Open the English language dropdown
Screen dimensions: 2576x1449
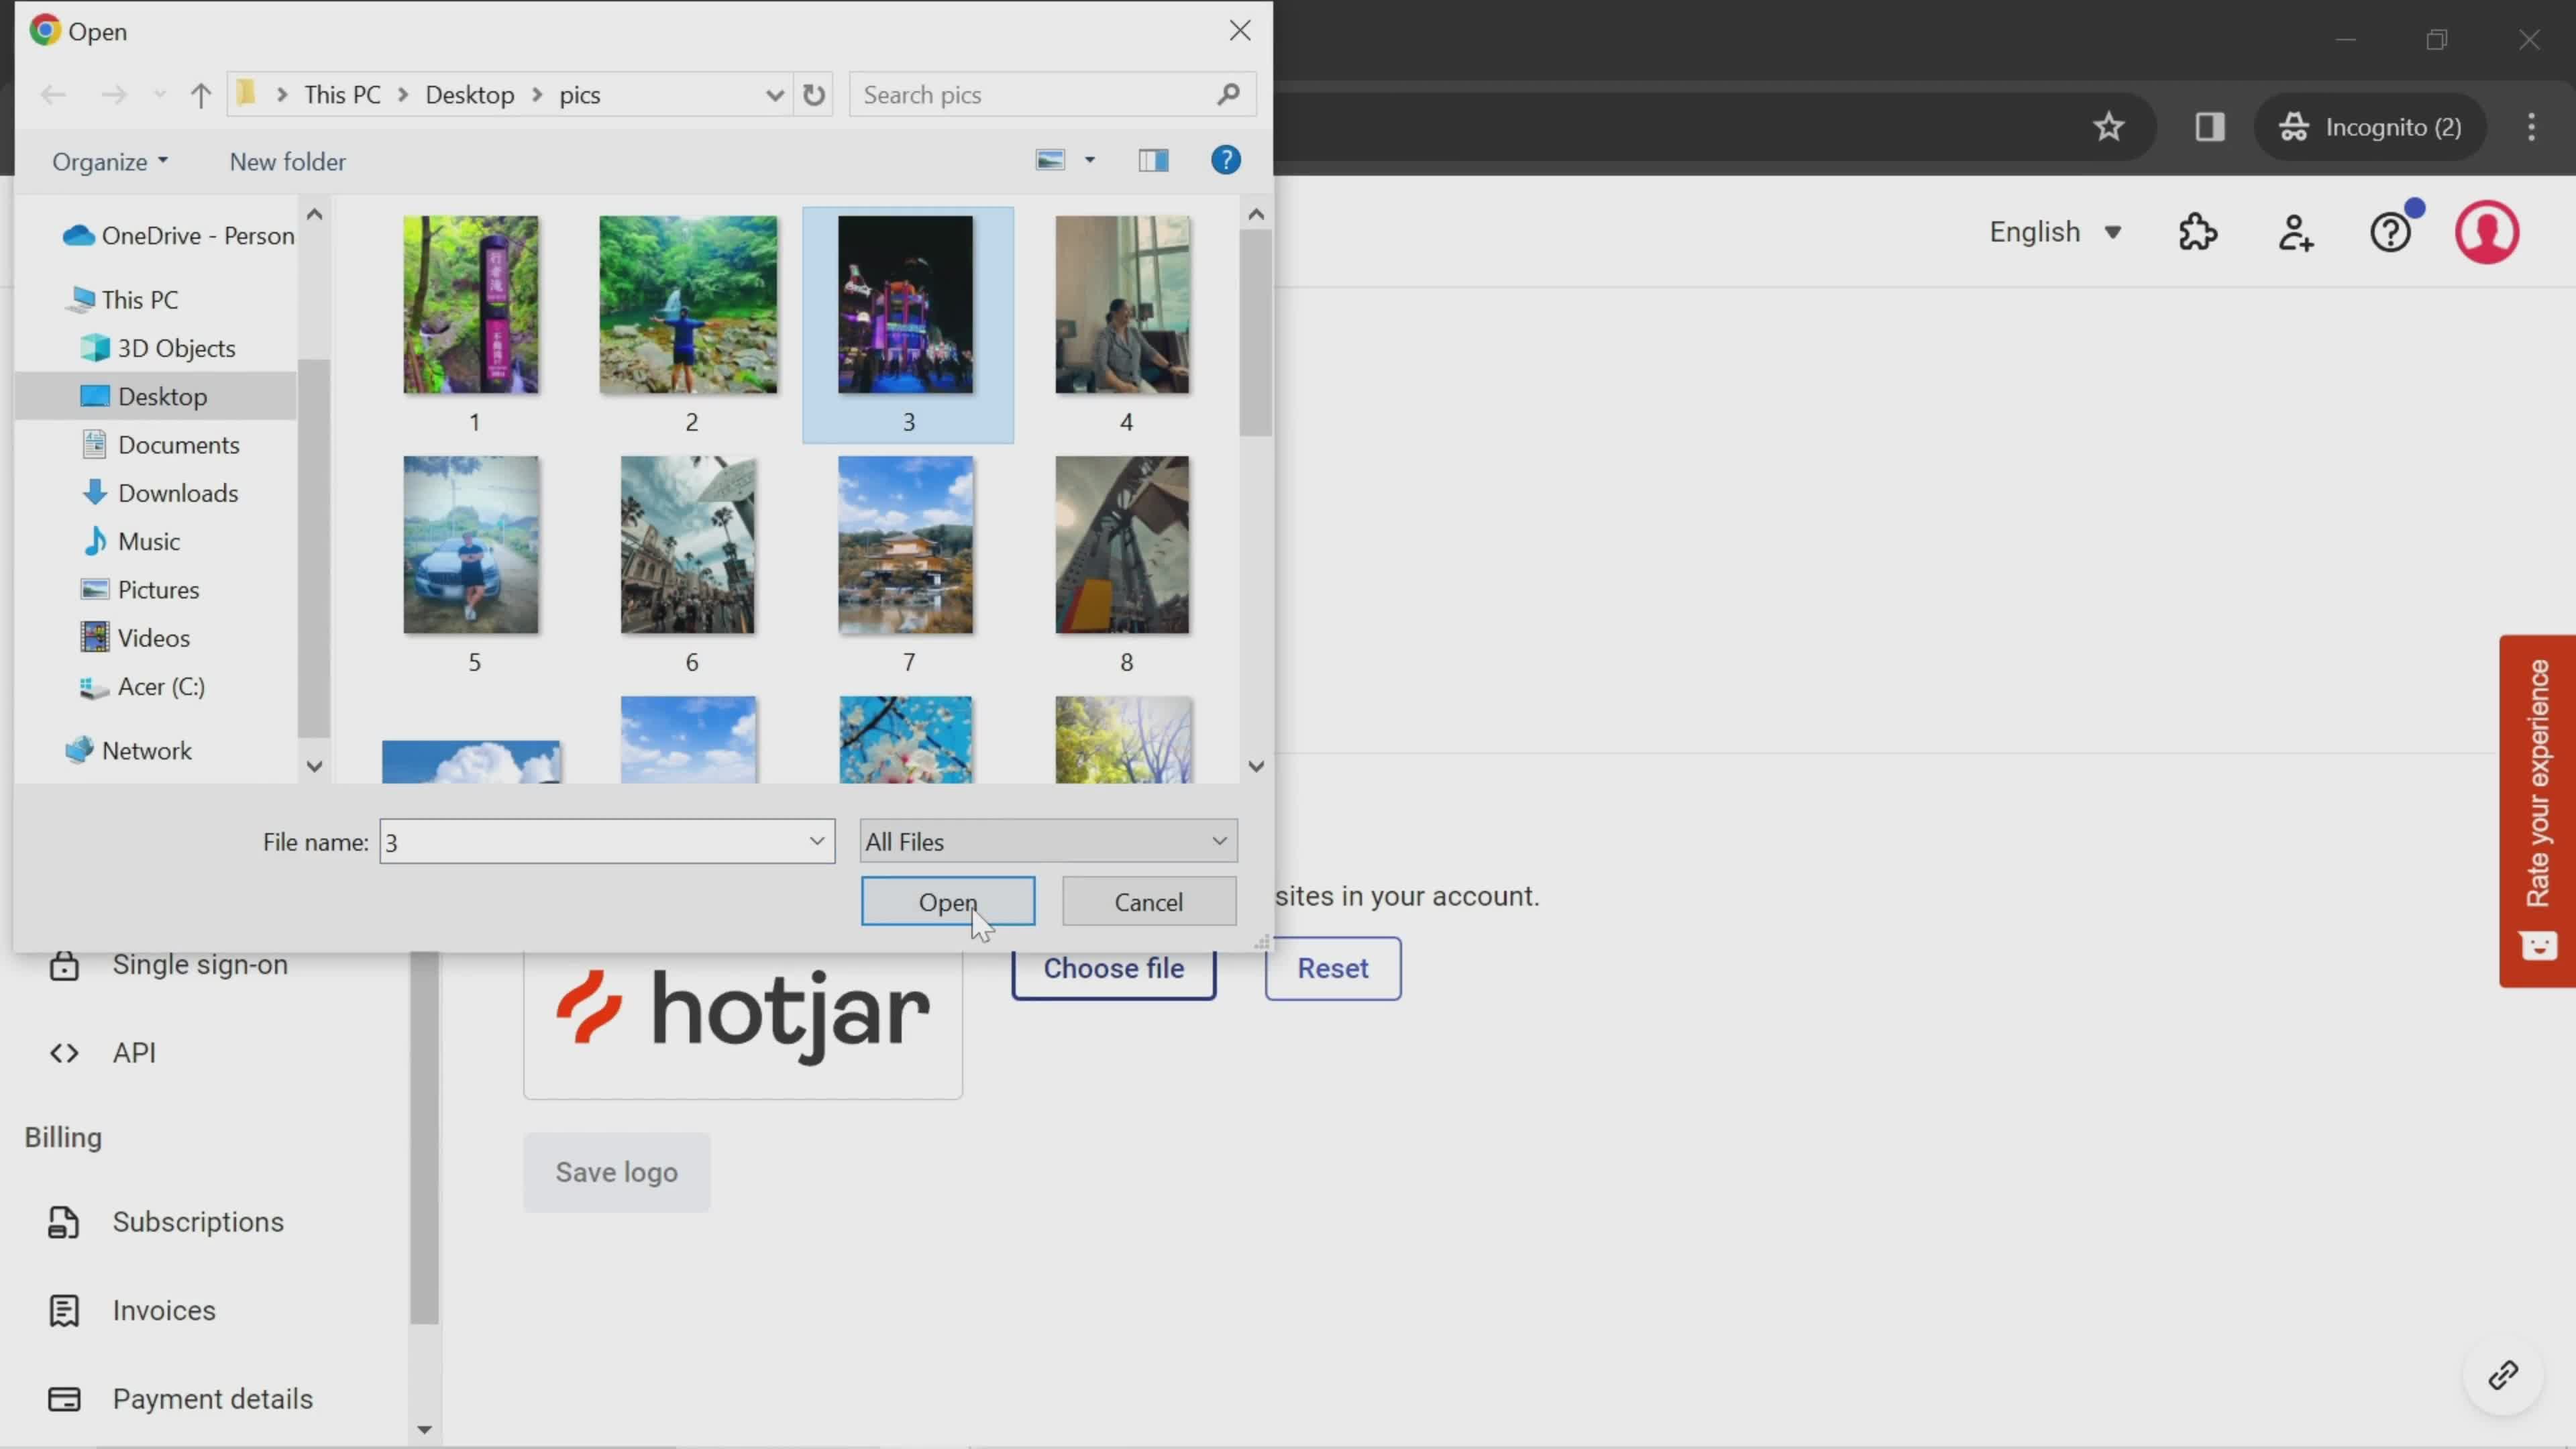tap(2055, 232)
